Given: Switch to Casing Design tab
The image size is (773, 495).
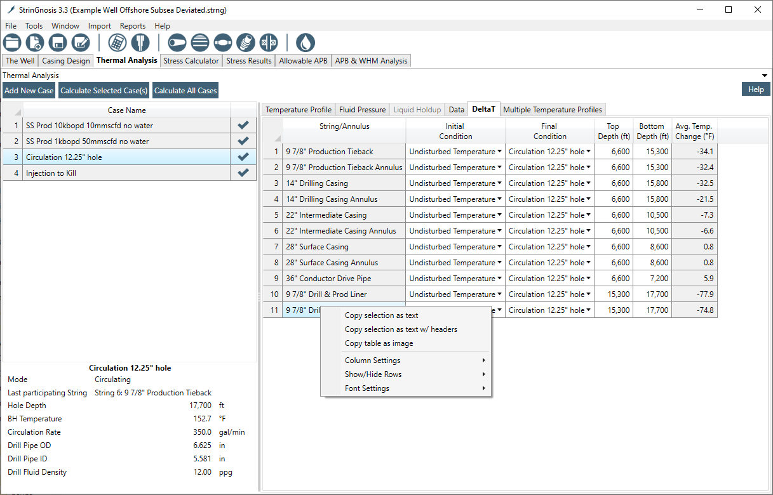Looking at the screenshot, I should pos(66,61).
